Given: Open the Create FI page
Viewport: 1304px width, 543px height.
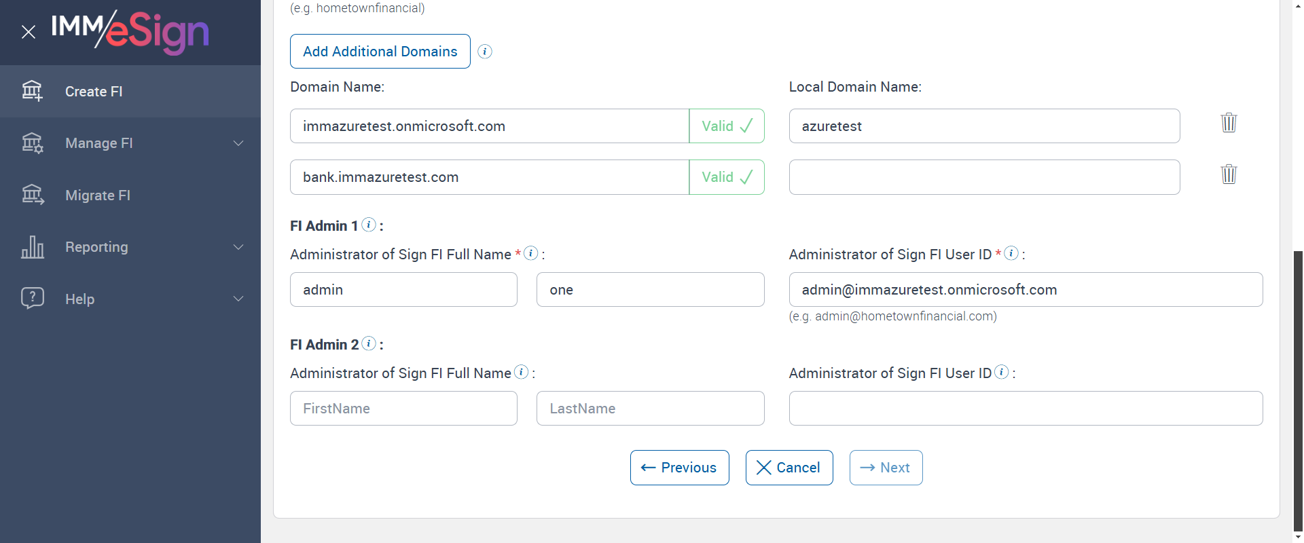Looking at the screenshot, I should pyautogui.click(x=94, y=92).
